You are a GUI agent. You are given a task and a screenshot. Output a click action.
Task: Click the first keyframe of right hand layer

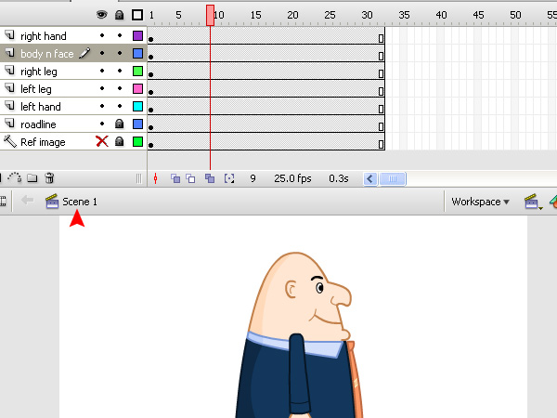point(151,39)
